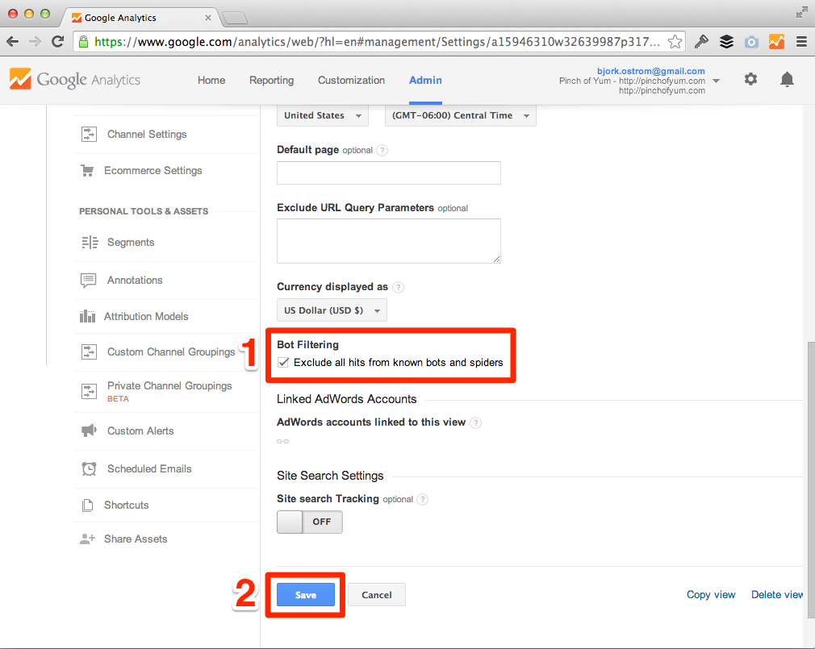The image size is (815, 649).
Task: Click the Shortcuts document icon
Action: click(87, 505)
